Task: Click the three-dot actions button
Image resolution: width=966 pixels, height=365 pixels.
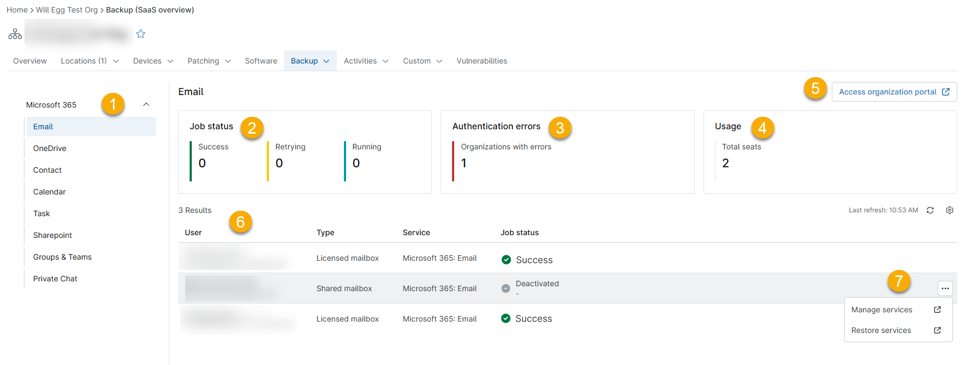Action: 945,288
